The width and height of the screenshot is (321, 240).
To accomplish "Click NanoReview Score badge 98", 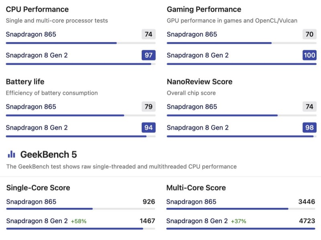I will tap(309, 128).
